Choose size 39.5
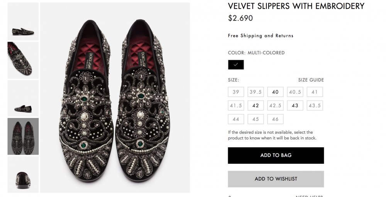 coord(256,92)
